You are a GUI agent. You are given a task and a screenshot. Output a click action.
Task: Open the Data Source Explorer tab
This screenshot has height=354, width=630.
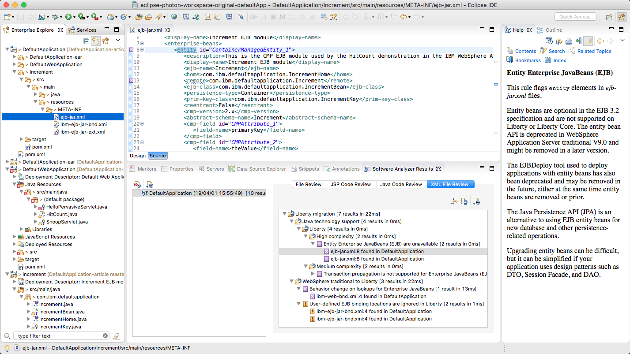tap(257, 169)
